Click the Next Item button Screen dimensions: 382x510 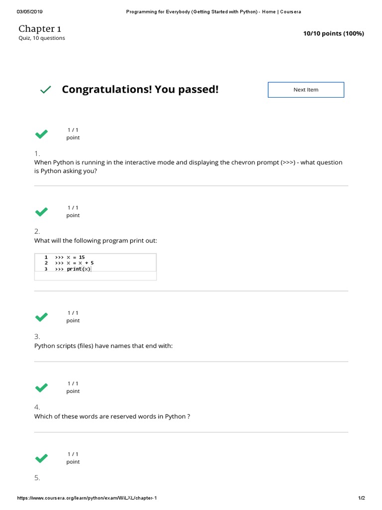(306, 90)
